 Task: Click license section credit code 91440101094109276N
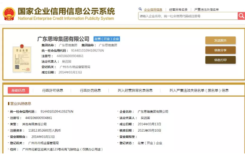pyautogui.click(x=57, y=112)
